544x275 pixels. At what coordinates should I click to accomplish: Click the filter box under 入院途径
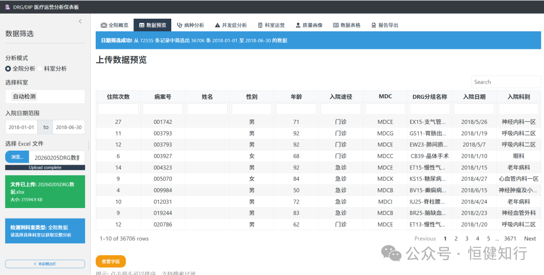click(x=341, y=109)
